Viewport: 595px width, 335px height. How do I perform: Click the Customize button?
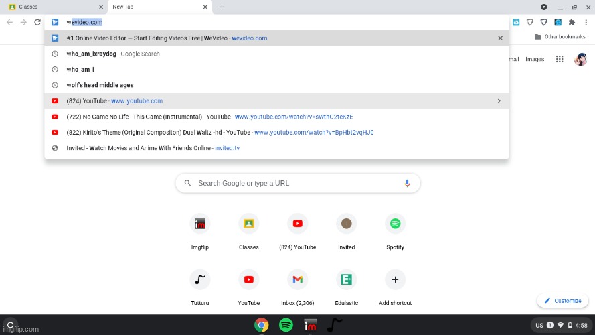point(562,301)
